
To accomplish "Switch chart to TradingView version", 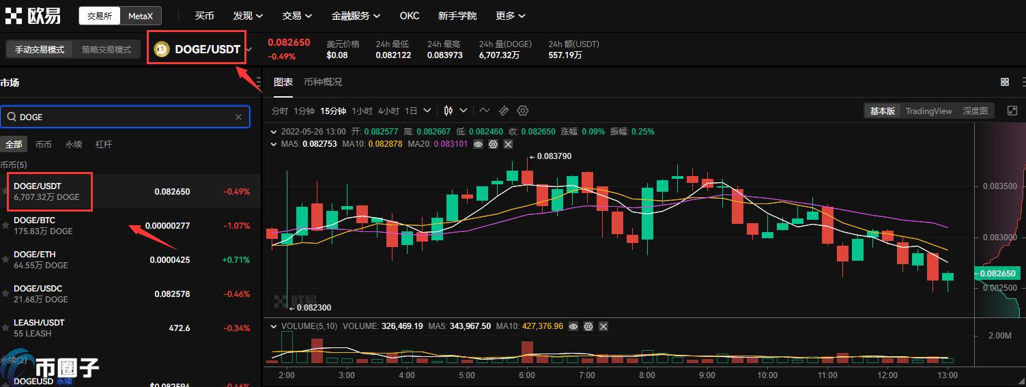I will (x=928, y=111).
